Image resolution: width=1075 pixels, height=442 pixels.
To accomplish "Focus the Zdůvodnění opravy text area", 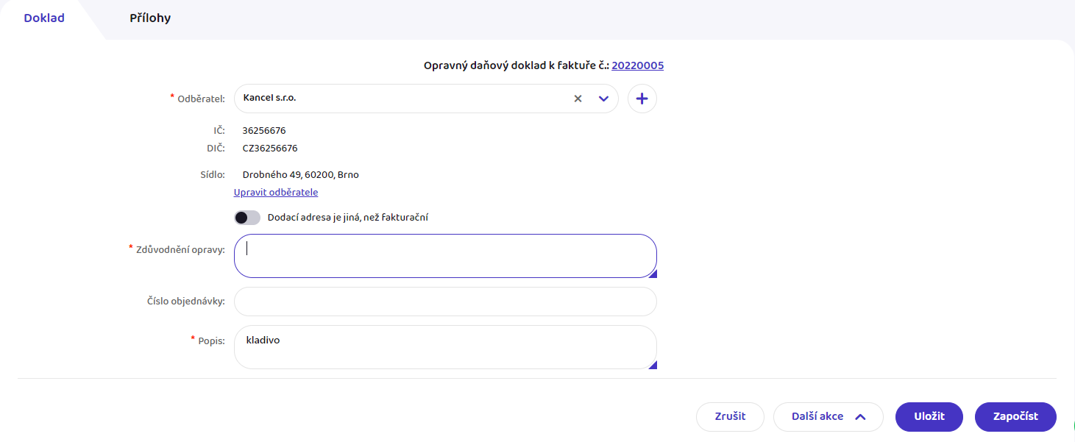I will pos(445,256).
